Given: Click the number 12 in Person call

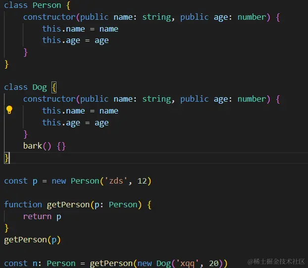Looking at the screenshot, I should pos(142,181).
